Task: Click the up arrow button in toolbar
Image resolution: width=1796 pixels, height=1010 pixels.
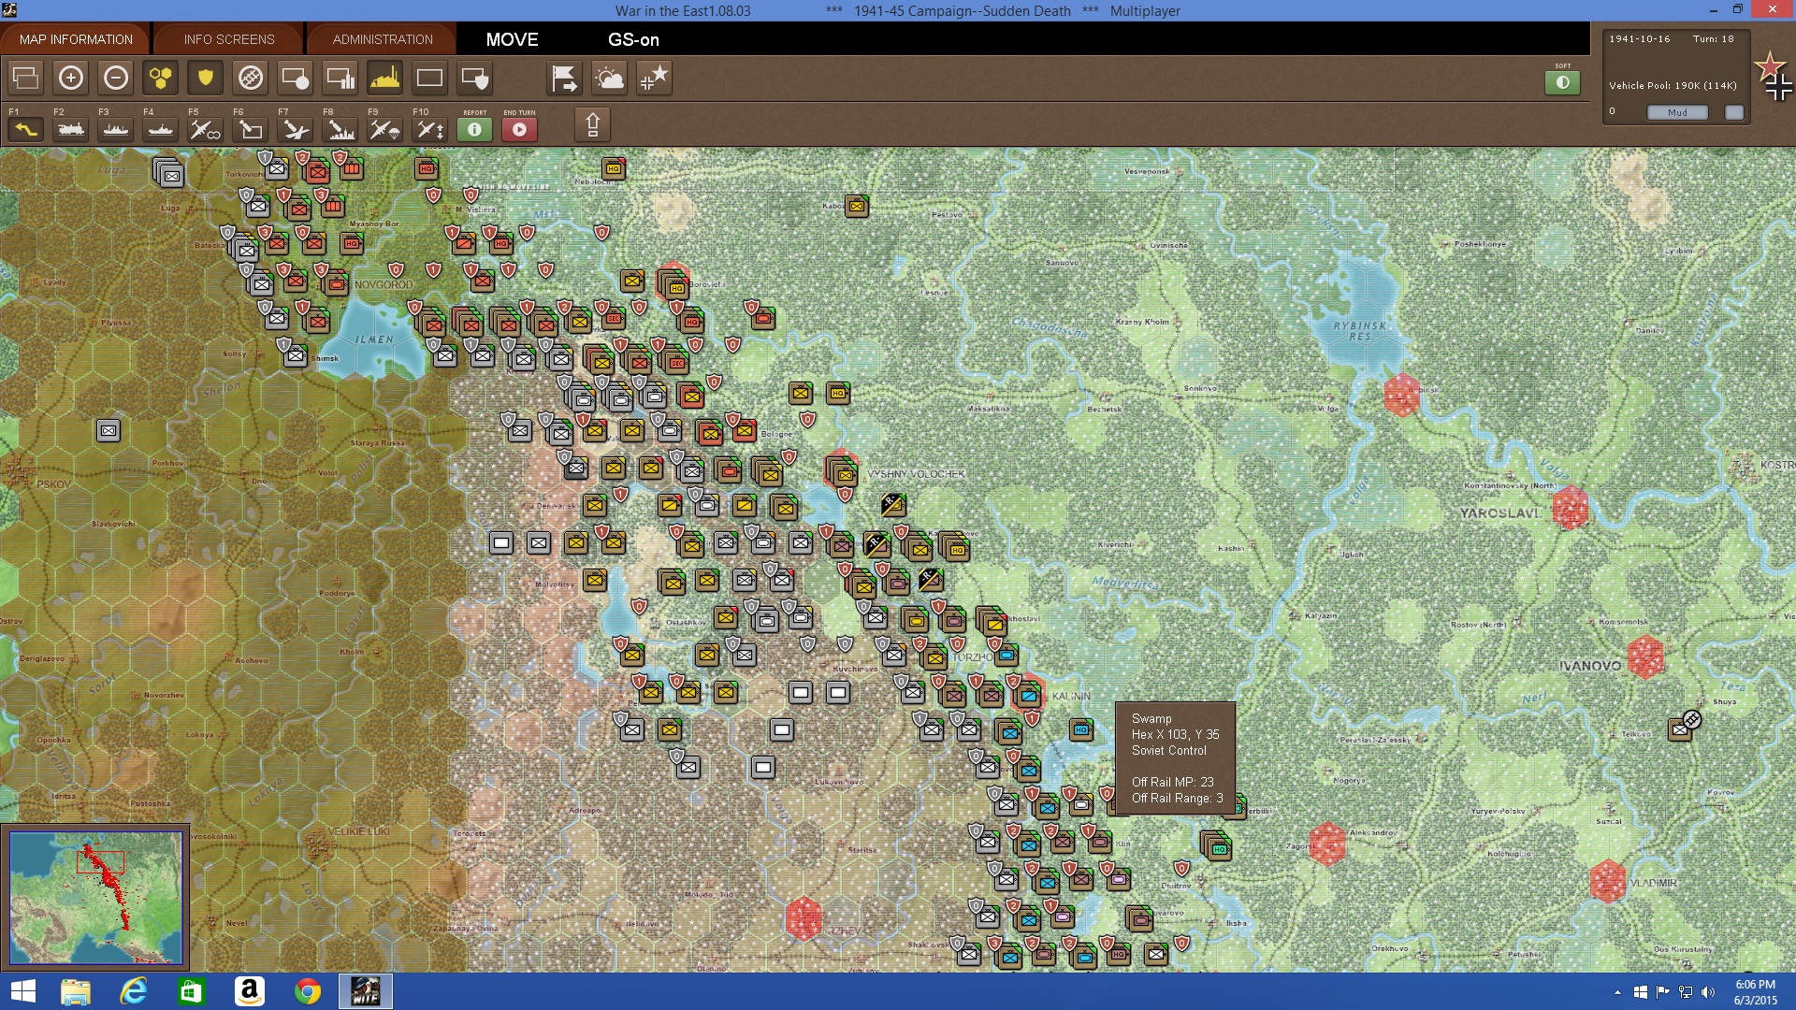Action: (592, 124)
